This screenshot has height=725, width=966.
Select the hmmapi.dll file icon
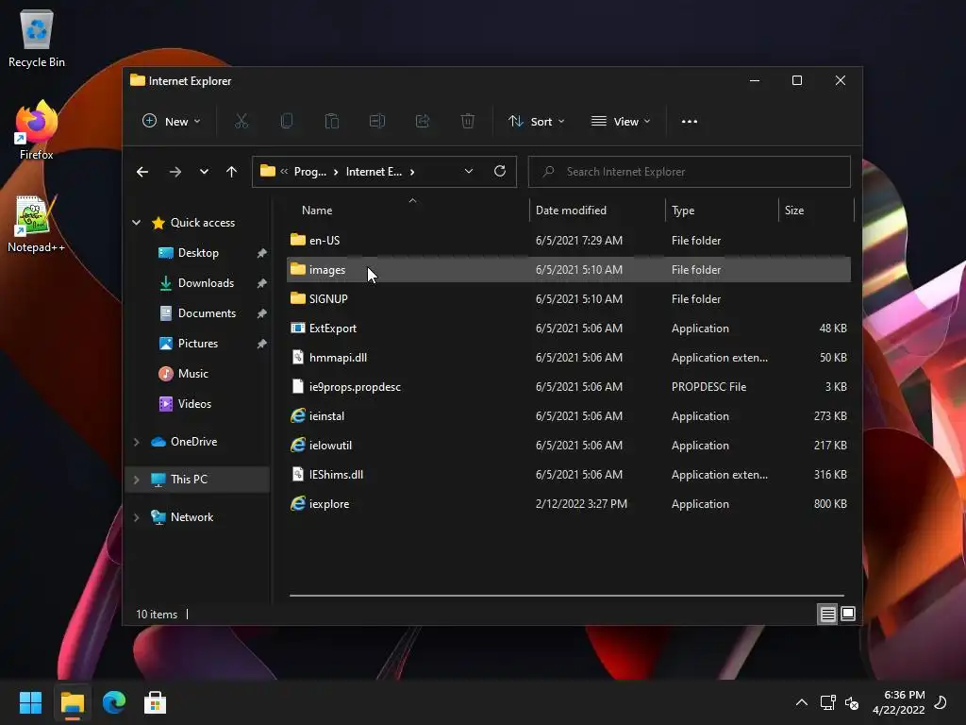298,358
